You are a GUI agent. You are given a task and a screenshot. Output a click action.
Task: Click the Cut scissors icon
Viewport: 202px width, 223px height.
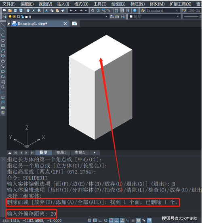[x=46, y=10]
